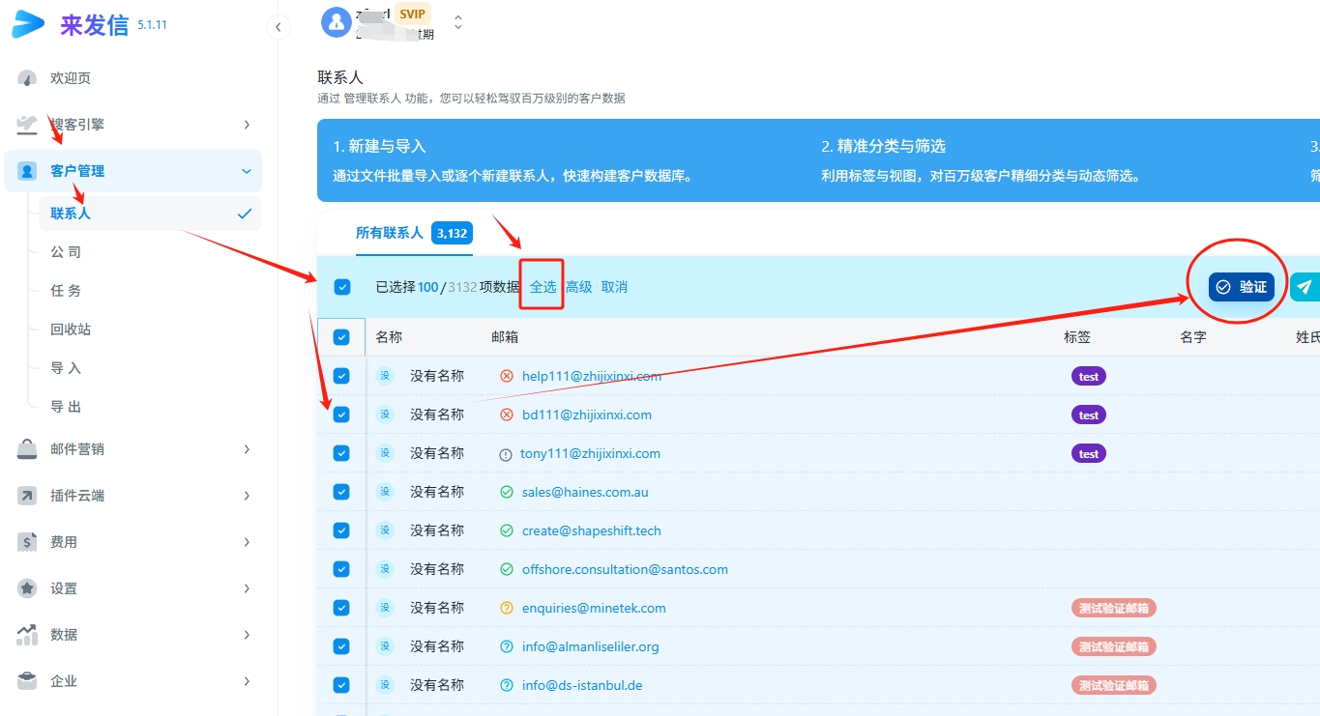Viewport: 1320px width, 716px height.
Task: Click the 企业 briefcase icon in sidebar
Action: tap(27, 681)
